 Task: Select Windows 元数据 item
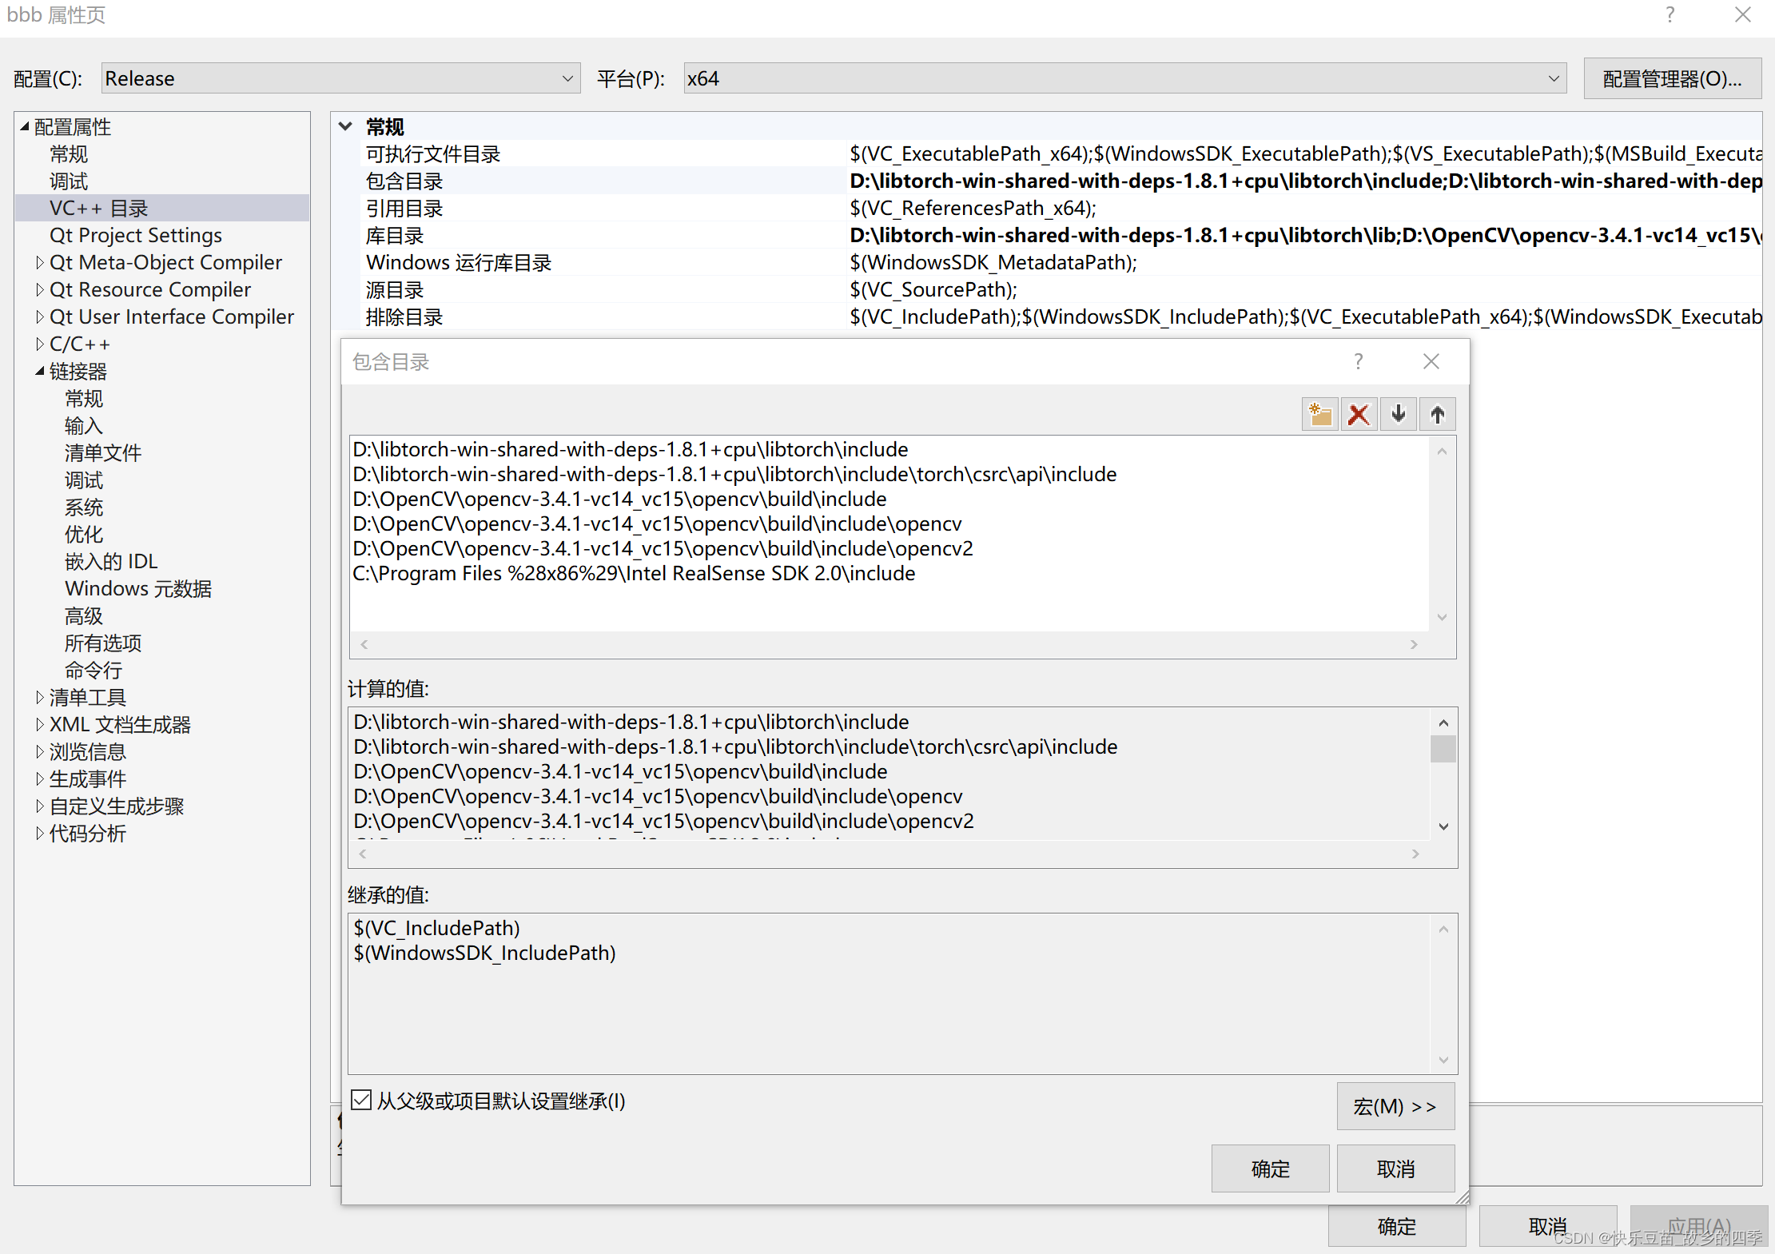(138, 588)
